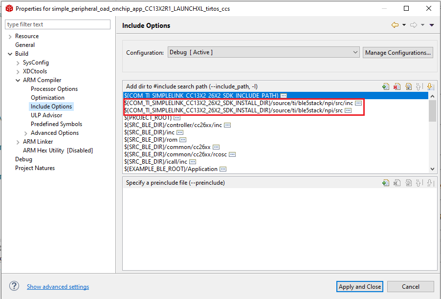Select Include Options tree item
This screenshot has height=299, width=441.
(51, 107)
